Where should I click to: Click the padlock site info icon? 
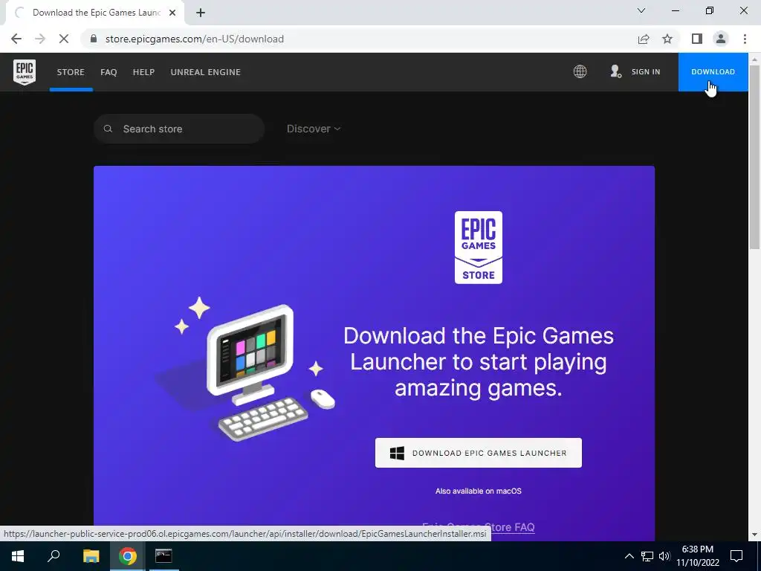pos(94,39)
